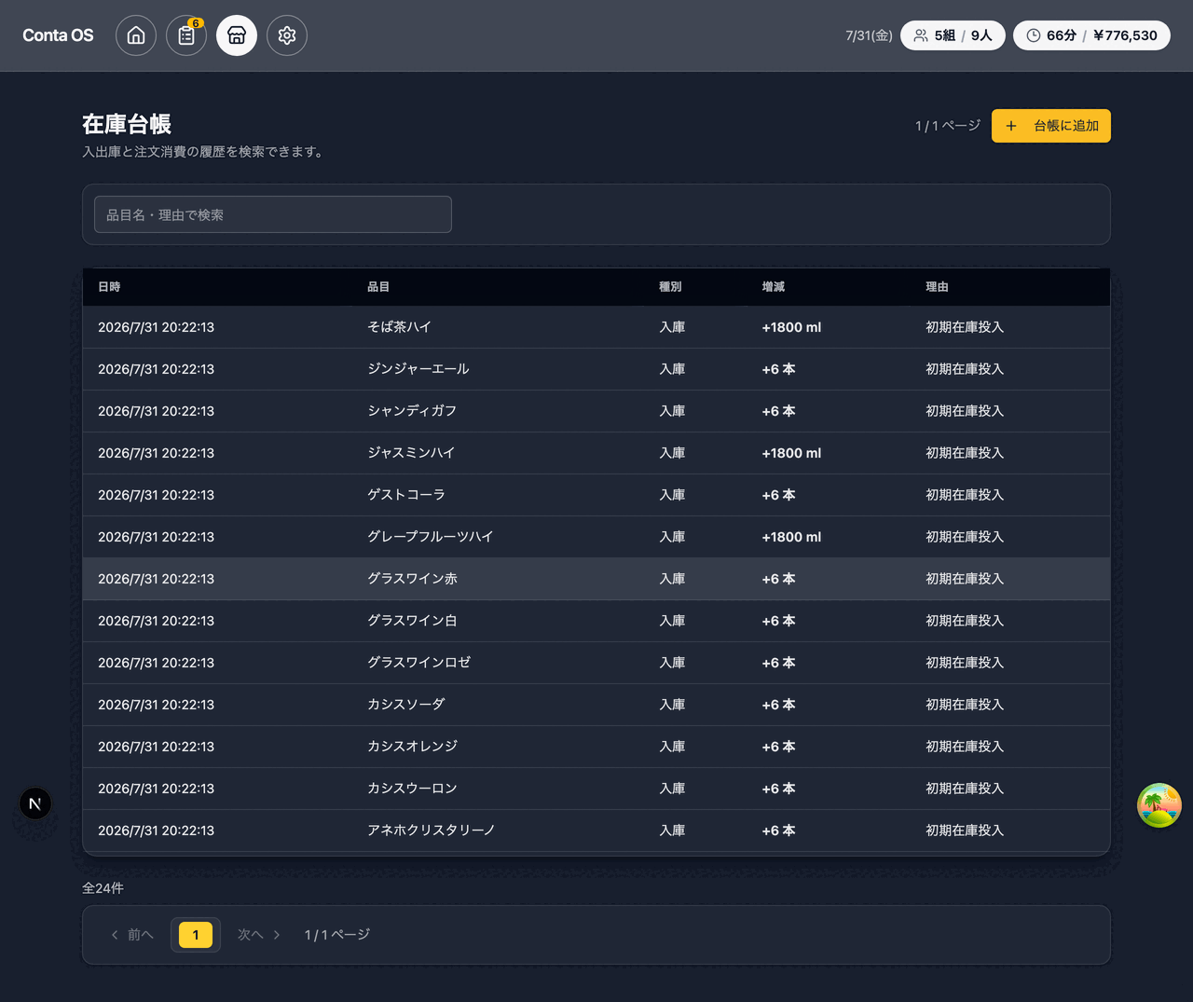This screenshot has height=1002, width=1193.
Task: Select the そば茶ハイ ledger row
Action: pos(596,327)
